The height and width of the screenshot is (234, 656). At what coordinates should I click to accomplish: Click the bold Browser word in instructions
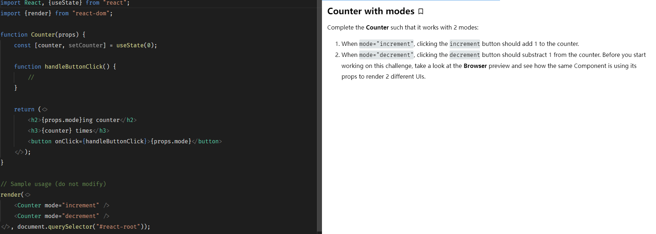475,66
